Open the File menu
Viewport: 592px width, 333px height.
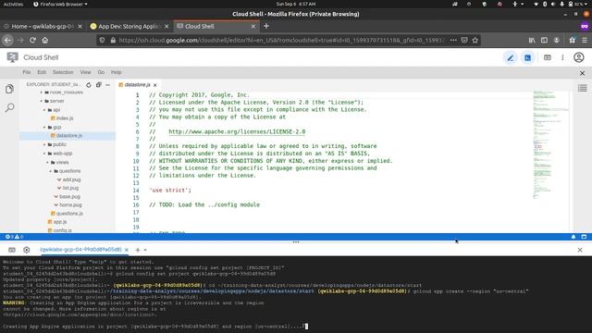[x=27, y=72]
